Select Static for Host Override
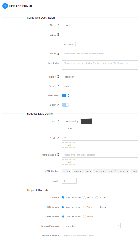The image size is (138, 241). coord(84,217)
